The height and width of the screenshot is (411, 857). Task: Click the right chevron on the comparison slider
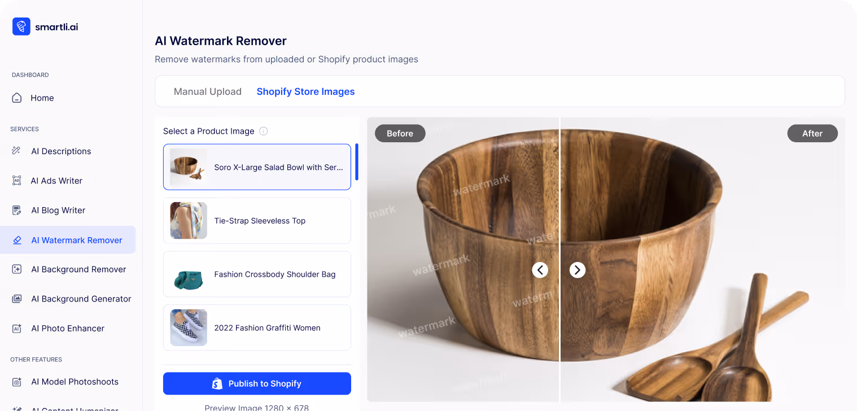pyautogui.click(x=577, y=270)
